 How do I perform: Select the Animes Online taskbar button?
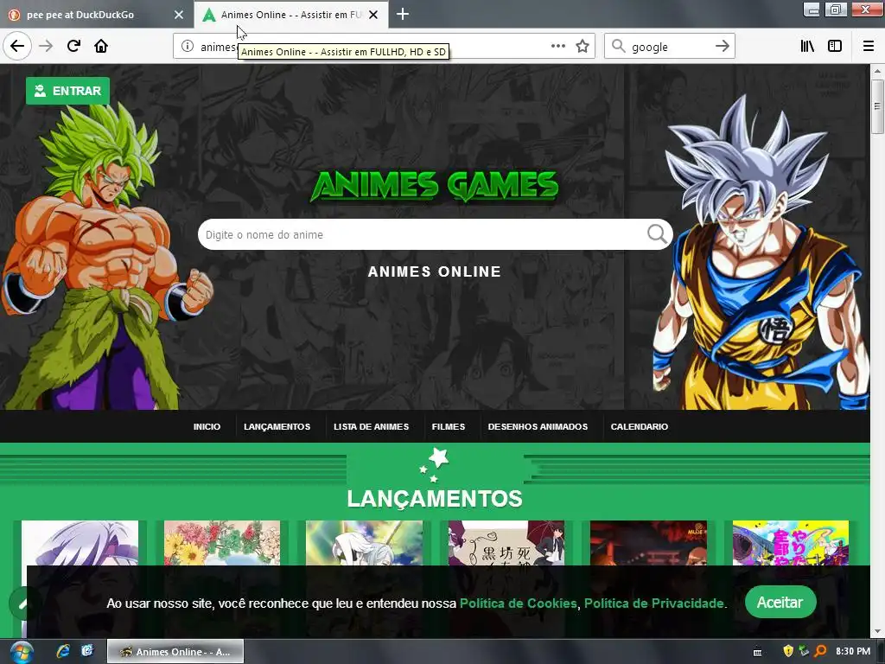(x=175, y=652)
